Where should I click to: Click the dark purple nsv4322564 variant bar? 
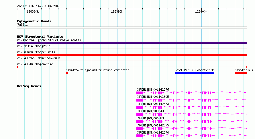pyautogui.click(x=132, y=43)
